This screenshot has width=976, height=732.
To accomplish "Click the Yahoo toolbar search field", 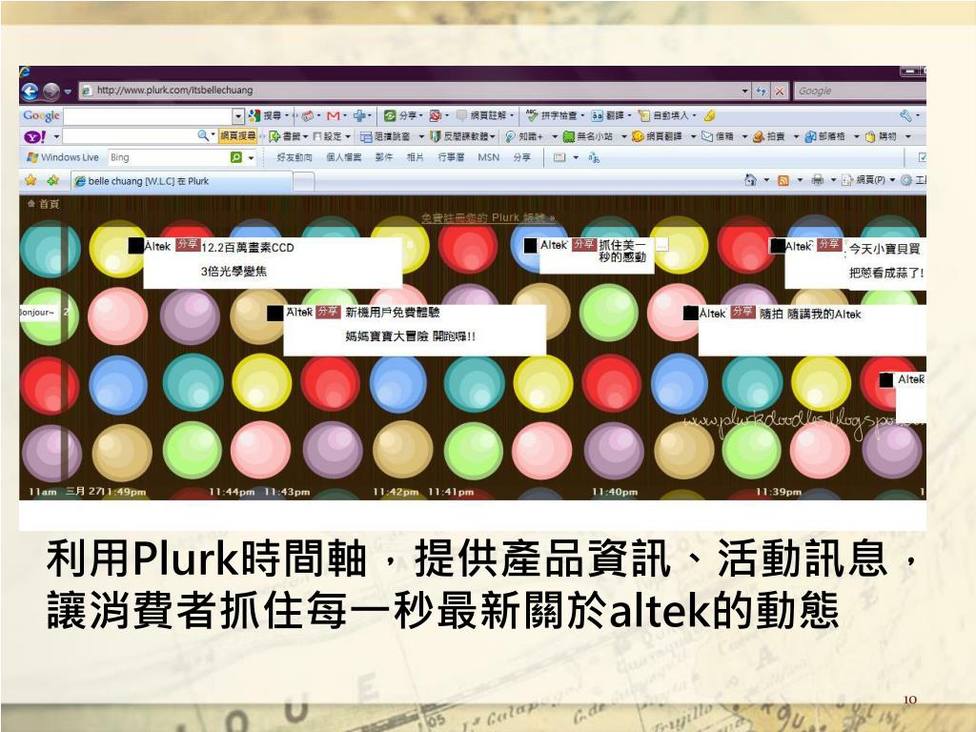I will coord(129,135).
